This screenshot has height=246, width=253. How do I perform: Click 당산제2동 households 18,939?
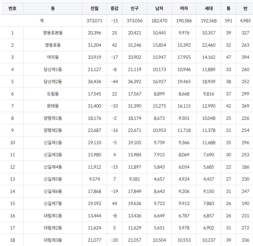coord(209,82)
